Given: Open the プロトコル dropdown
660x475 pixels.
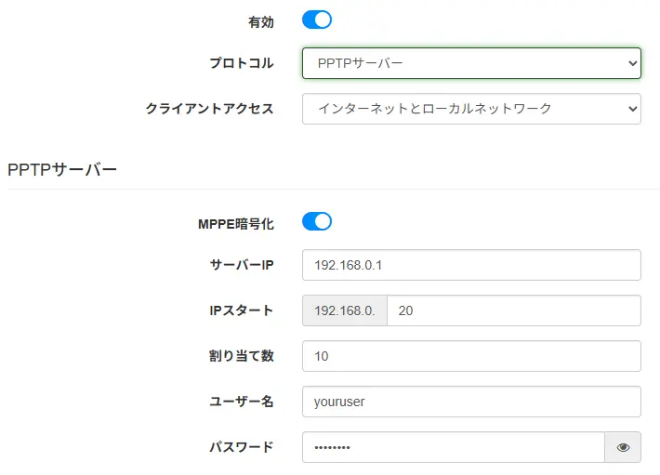Looking at the screenshot, I should click(471, 63).
